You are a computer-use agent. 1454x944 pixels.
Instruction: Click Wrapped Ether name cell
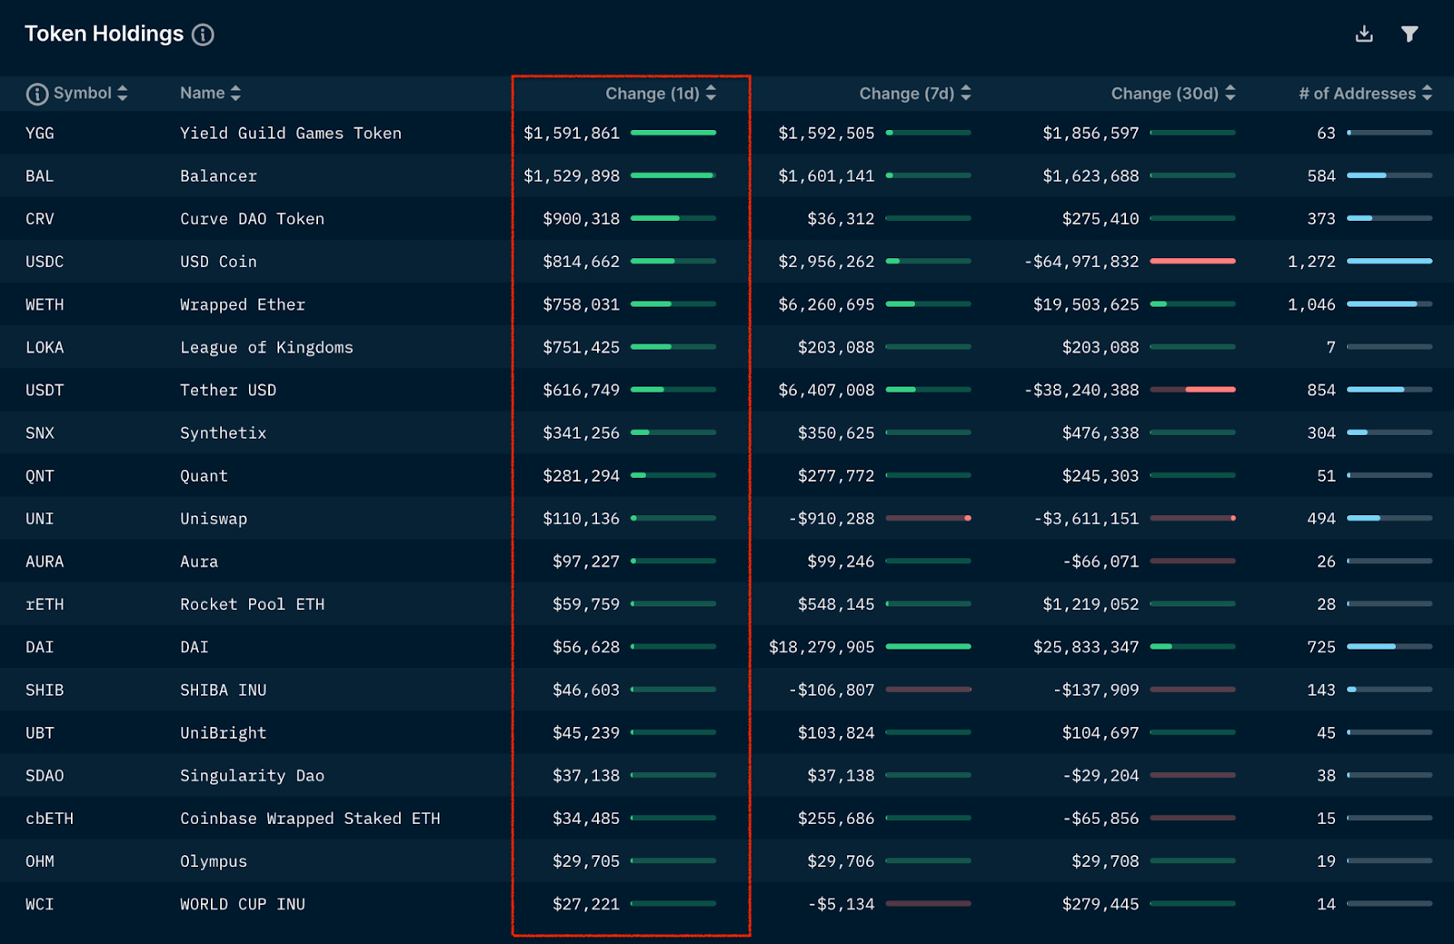click(x=243, y=304)
